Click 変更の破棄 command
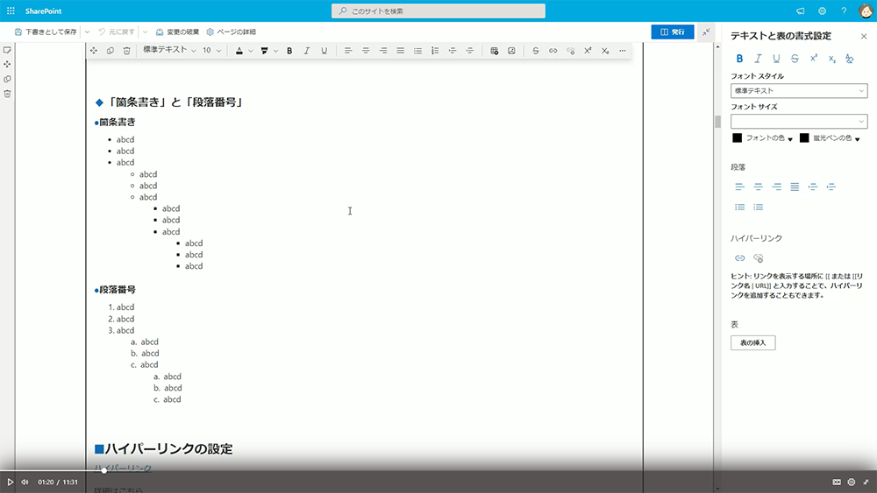This screenshot has width=877, height=493. 177,32
